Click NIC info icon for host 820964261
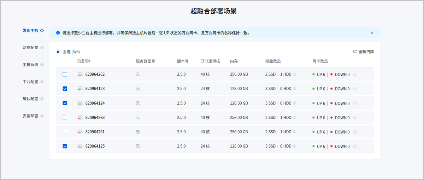424x180 pixels. coord(355,132)
